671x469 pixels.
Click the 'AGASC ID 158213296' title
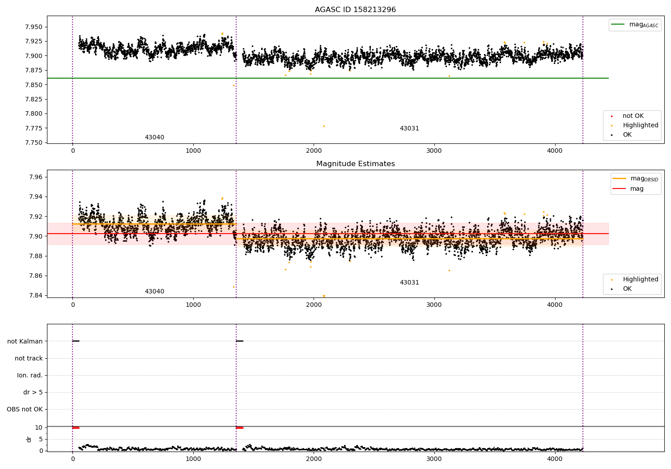pos(355,10)
